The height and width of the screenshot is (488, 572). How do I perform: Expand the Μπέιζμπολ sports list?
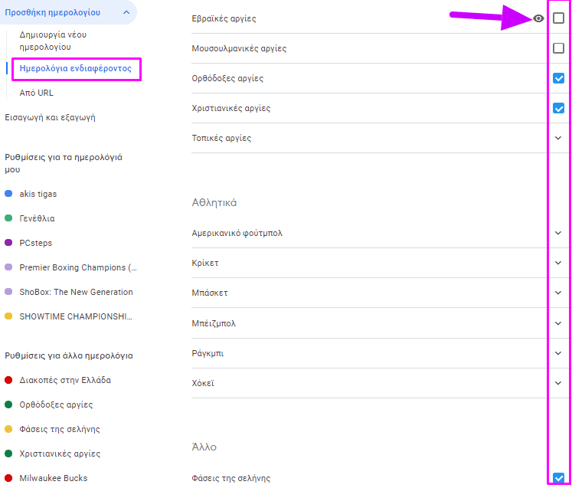(557, 323)
